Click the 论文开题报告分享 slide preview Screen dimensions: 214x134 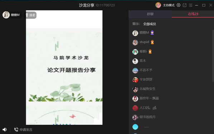[x=64, y=65]
